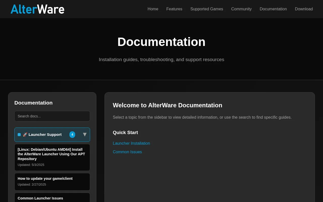Click the Launcher Support category header
Screen dimensions: 323x202
(52, 135)
